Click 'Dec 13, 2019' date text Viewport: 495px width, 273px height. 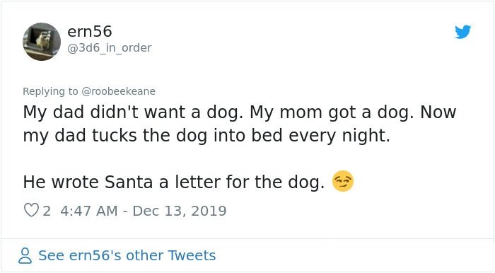pos(180,211)
